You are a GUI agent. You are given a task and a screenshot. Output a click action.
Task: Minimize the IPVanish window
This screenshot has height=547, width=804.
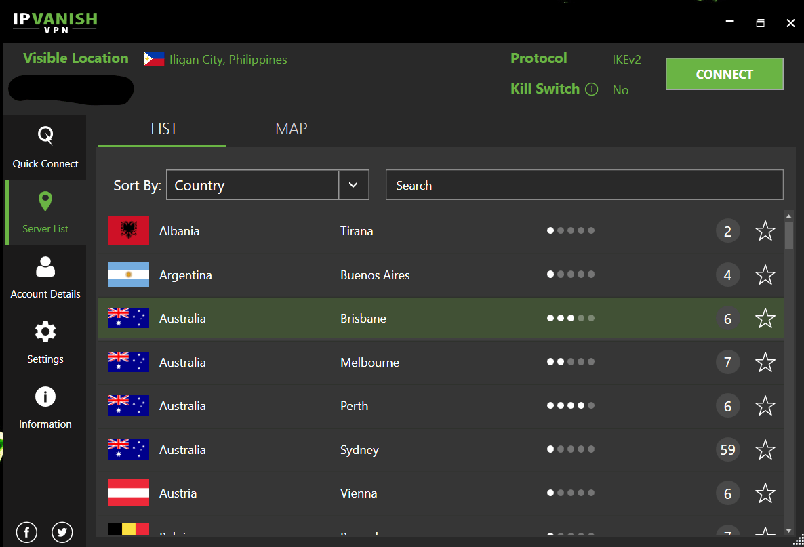point(729,22)
